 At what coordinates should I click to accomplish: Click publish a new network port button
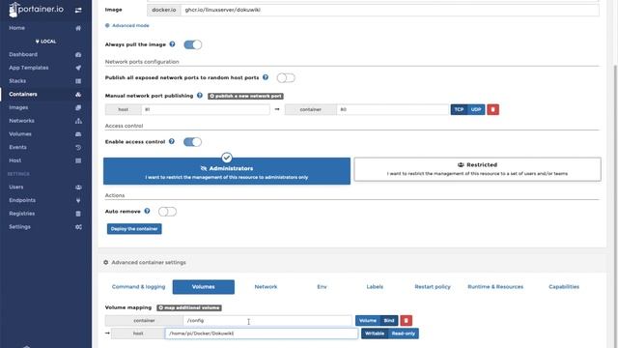[245, 96]
